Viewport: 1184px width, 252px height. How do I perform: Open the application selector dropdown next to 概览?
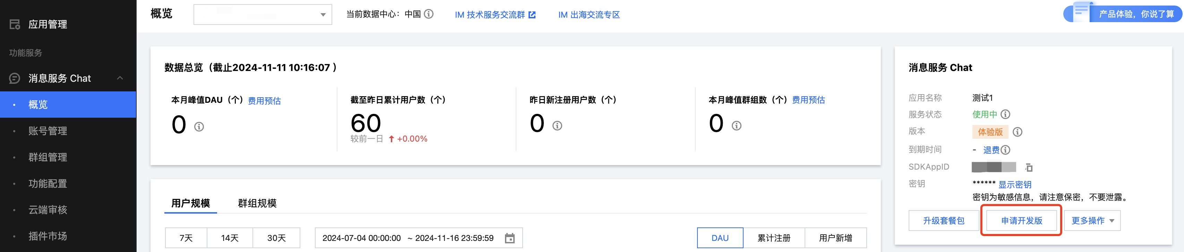[x=263, y=15]
